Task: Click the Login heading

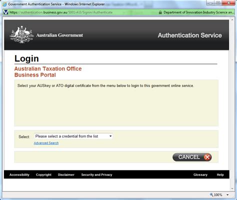Action: [26, 58]
